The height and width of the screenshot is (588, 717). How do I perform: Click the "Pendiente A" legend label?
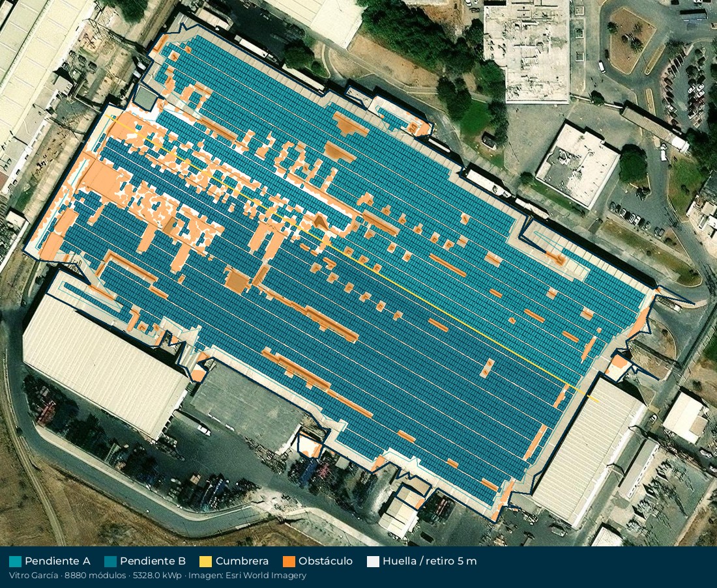click(57, 561)
